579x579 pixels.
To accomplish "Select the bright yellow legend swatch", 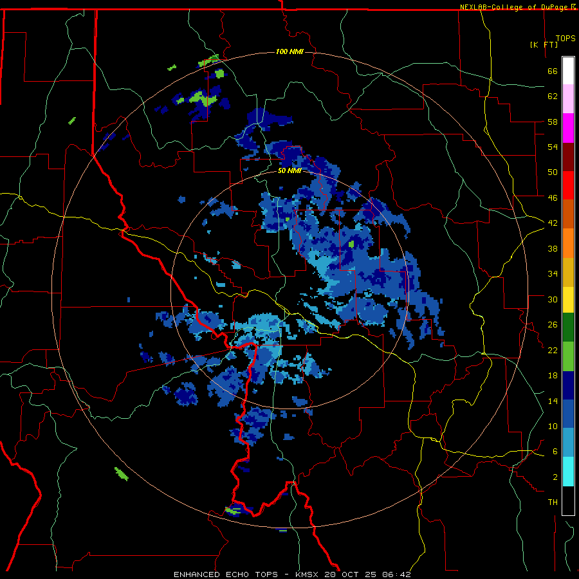I will pyautogui.click(x=568, y=300).
